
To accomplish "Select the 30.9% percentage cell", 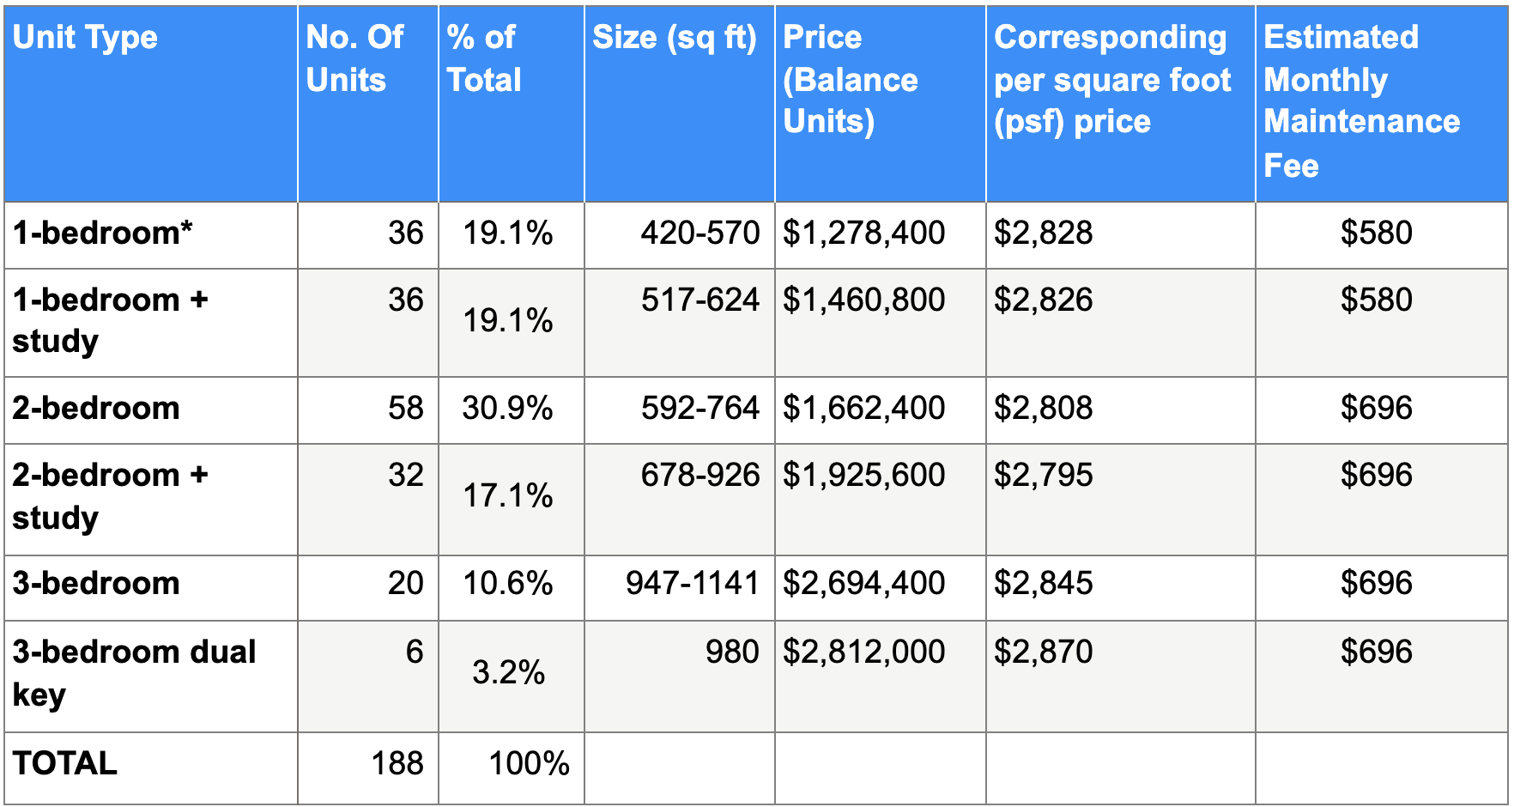I will tap(507, 409).
